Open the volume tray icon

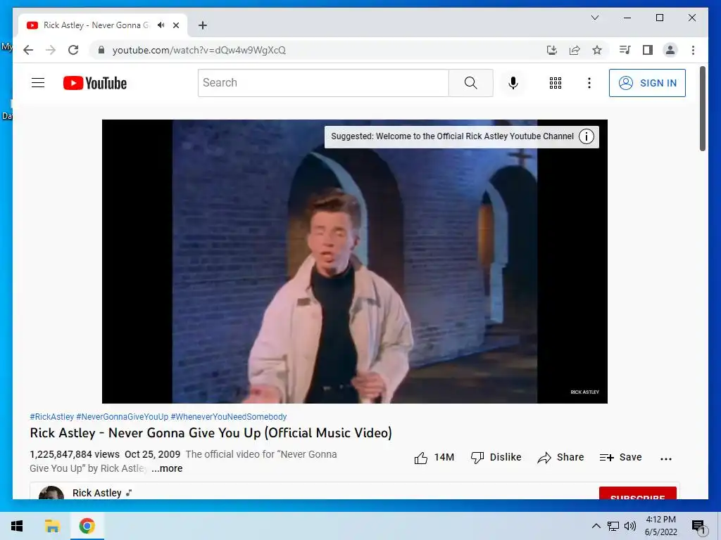coord(630,526)
